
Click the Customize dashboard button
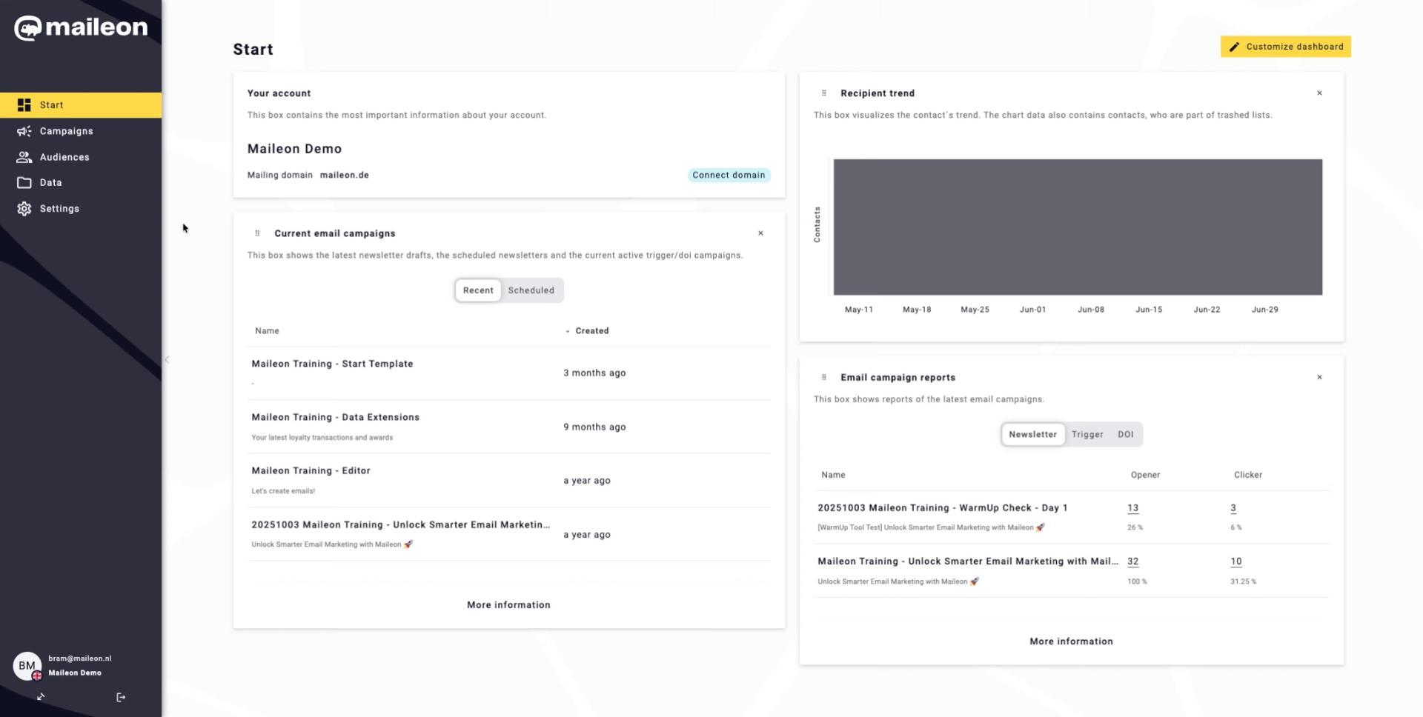pyautogui.click(x=1285, y=47)
